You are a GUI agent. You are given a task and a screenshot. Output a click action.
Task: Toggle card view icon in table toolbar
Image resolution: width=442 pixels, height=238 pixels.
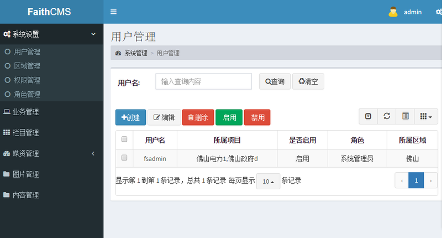coord(406,116)
